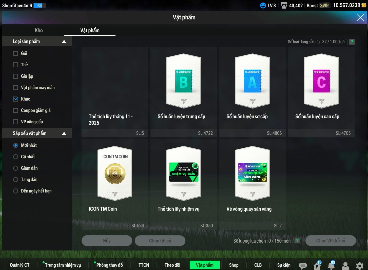Image resolution: width=368 pixels, height=270 pixels.
Task: Open the settings gear icon
Action: tap(359, 265)
